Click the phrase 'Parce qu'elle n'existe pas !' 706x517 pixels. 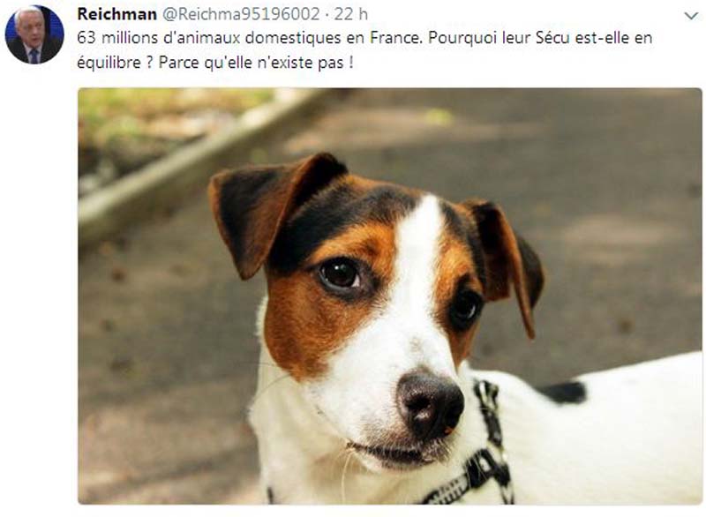(x=256, y=63)
